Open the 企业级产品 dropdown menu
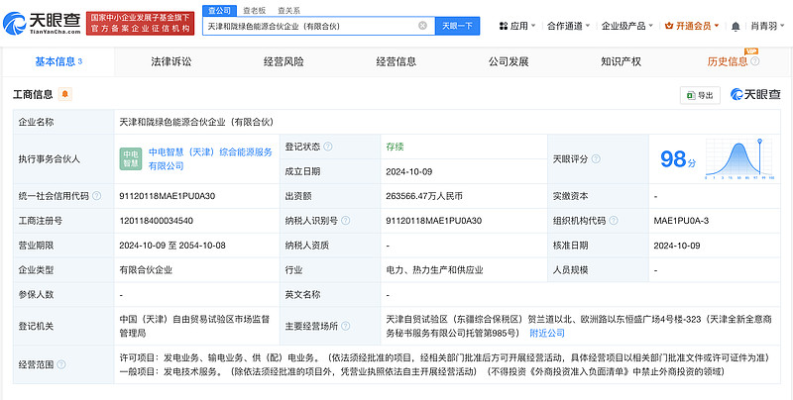This screenshot has height=400, width=793. pyautogui.click(x=627, y=26)
